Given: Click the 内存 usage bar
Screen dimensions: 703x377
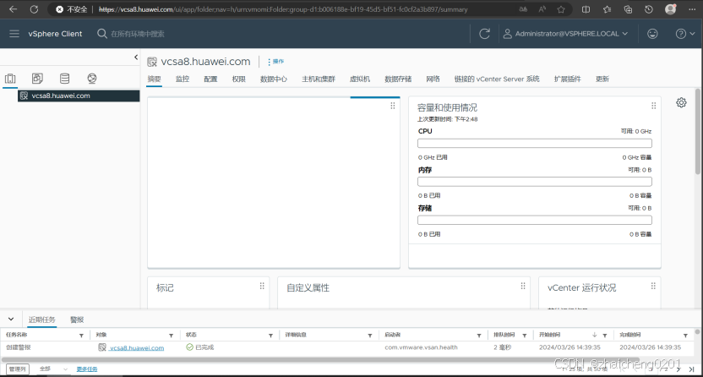Looking at the screenshot, I should 534,182.
